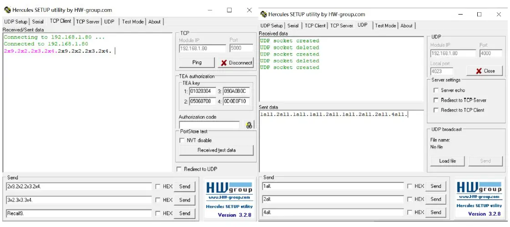The image size is (510, 227).
Task: Toggle Redirect to UDP checkbox
Action: 178,169
